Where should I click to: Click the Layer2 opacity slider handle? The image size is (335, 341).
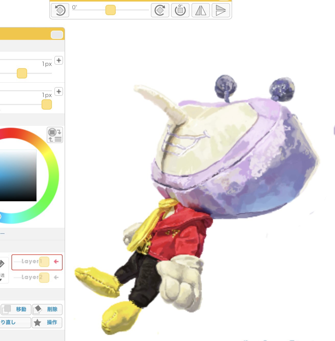(x=44, y=277)
